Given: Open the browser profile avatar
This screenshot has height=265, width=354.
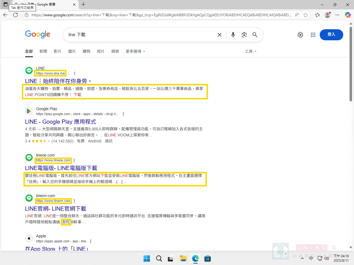Looking at the screenshot, I should coord(327,15).
